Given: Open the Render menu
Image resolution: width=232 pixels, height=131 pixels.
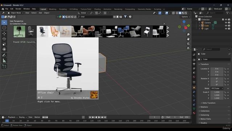Looking at the screenshot, I should [x=18, y=9].
